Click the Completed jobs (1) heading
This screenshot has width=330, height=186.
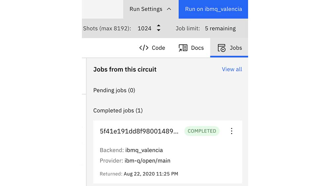point(118,110)
